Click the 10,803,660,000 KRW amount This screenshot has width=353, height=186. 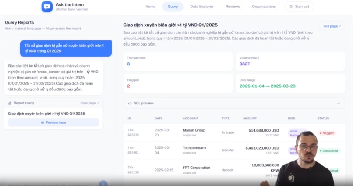pos(265,168)
